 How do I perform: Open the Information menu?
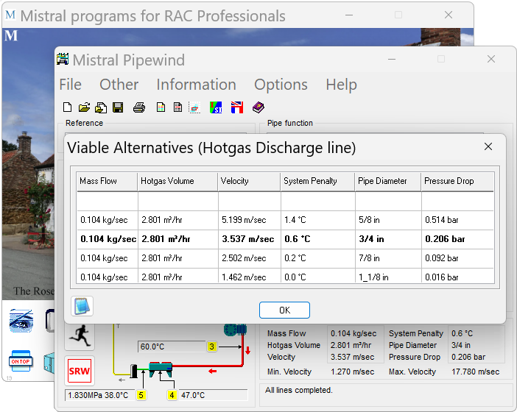coord(196,85)
